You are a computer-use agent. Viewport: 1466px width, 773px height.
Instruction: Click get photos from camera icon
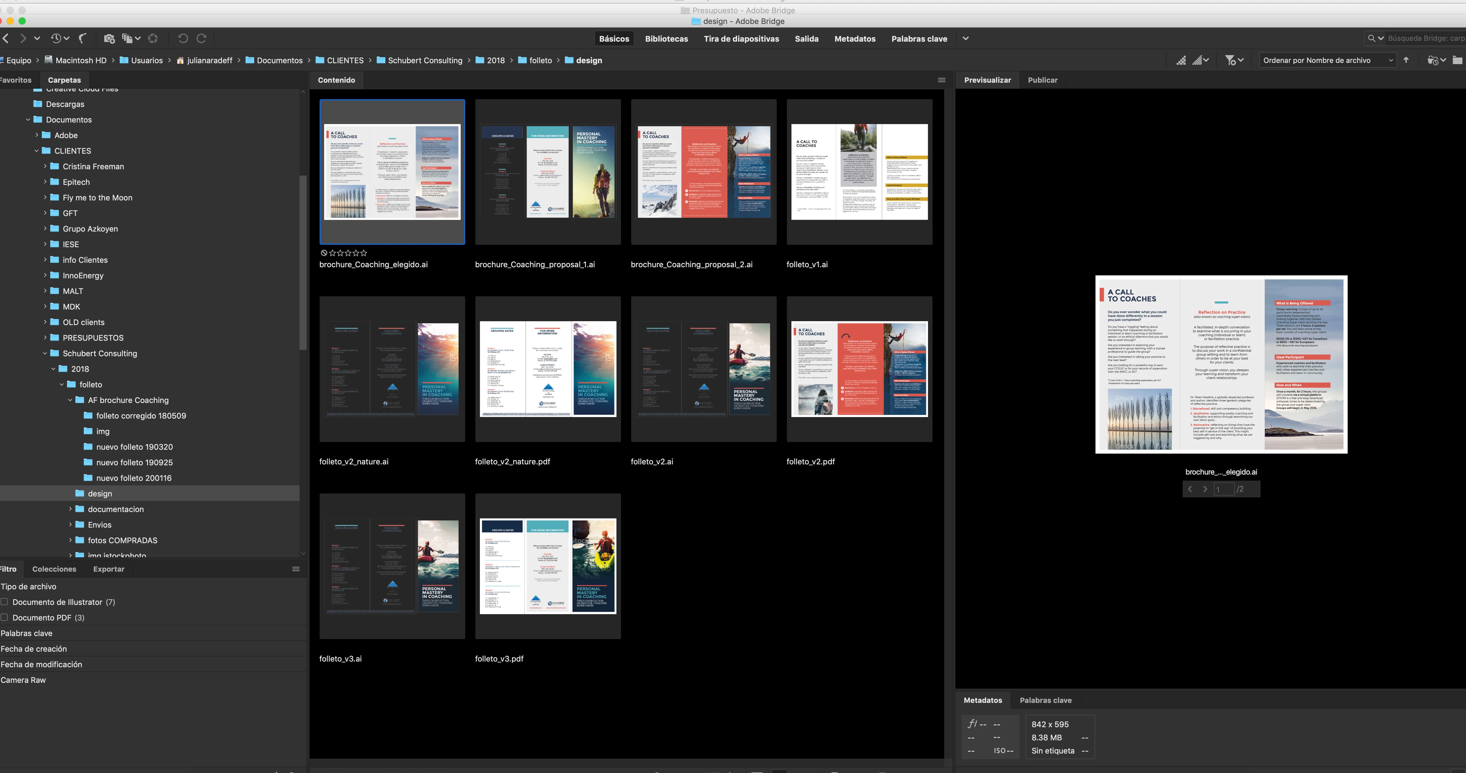(109, 38)
